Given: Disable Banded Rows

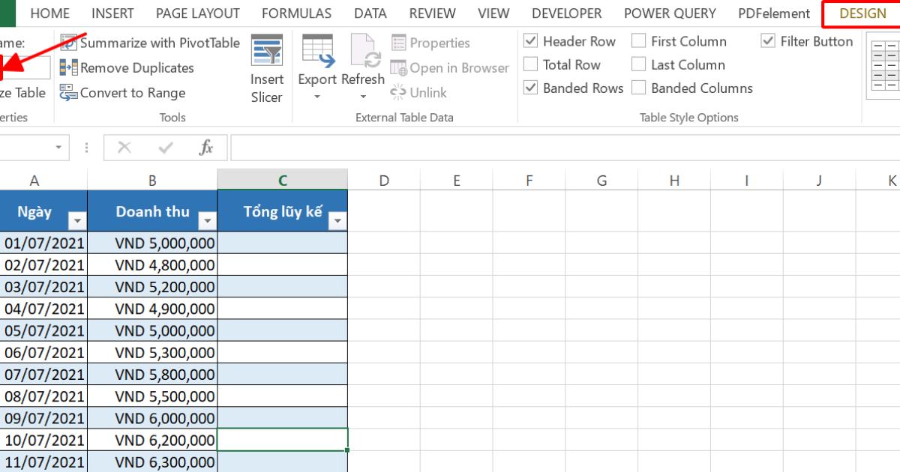Looking at the screenshot, I should (530, 88).
